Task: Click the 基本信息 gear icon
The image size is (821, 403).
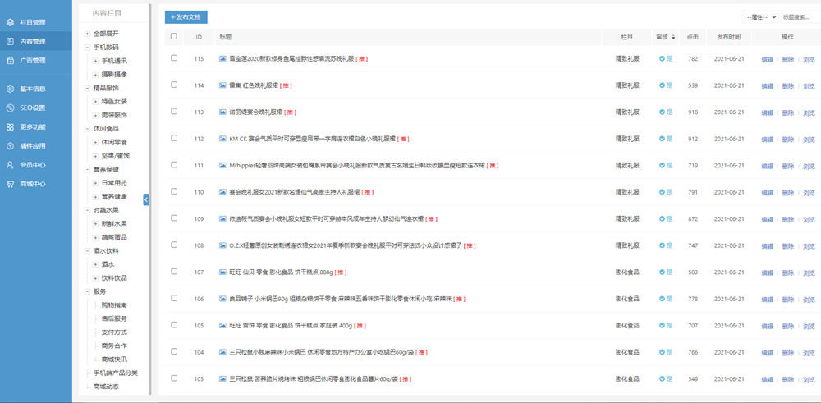Action: 10,89
